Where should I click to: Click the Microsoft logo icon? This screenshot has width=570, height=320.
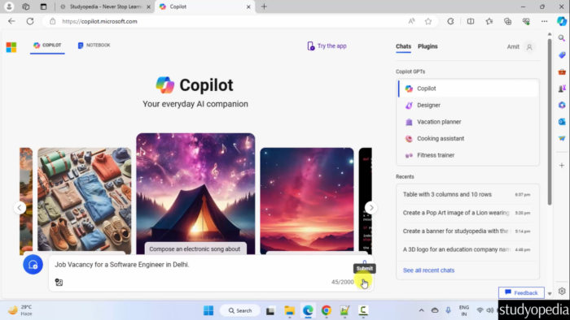(x=11, y=47)
